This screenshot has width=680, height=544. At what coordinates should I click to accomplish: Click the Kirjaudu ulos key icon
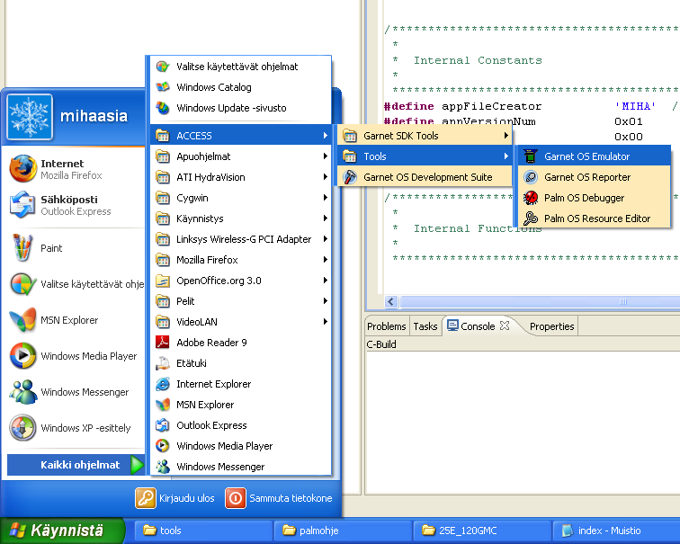146,498
